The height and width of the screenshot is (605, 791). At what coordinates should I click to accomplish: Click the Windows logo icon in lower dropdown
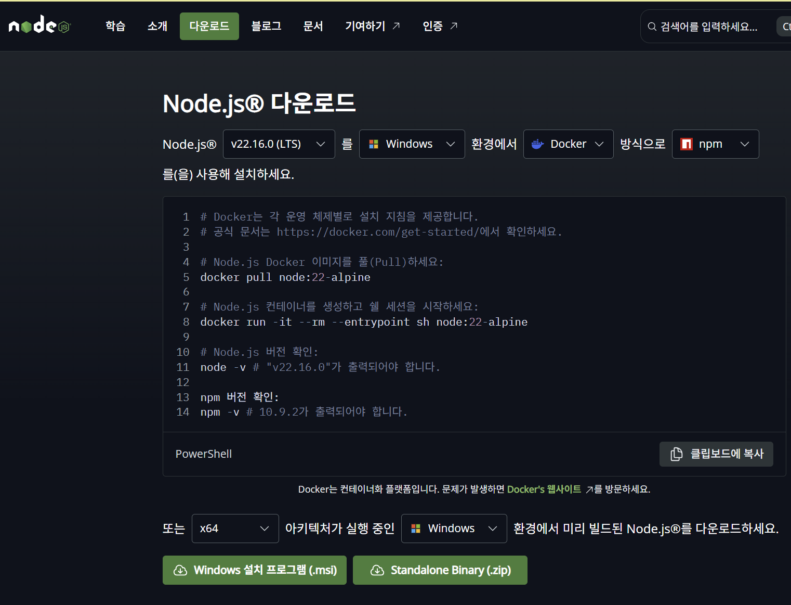(x=416, y=529)
